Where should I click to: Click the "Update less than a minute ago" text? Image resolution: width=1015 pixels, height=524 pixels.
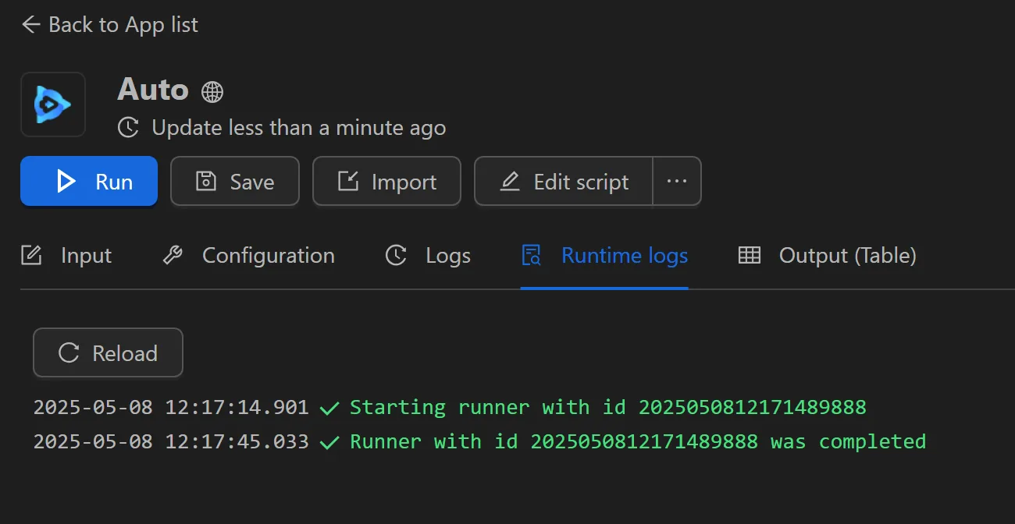point(298,128)
